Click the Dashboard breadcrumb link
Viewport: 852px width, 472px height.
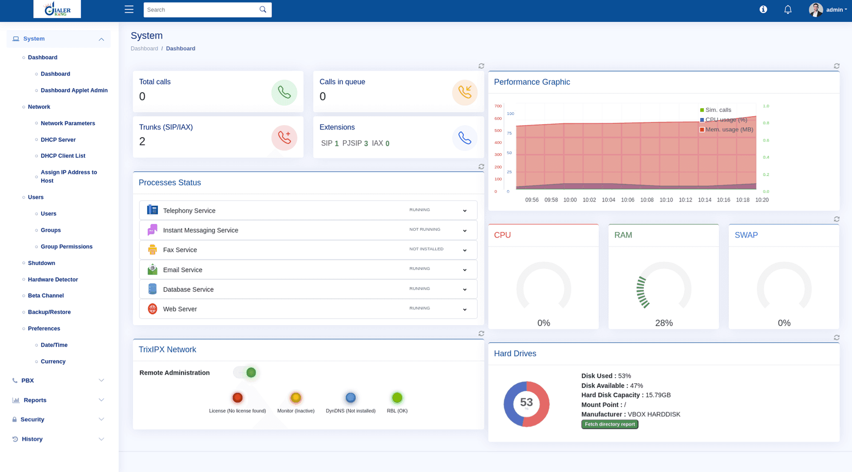coord(144,48)
